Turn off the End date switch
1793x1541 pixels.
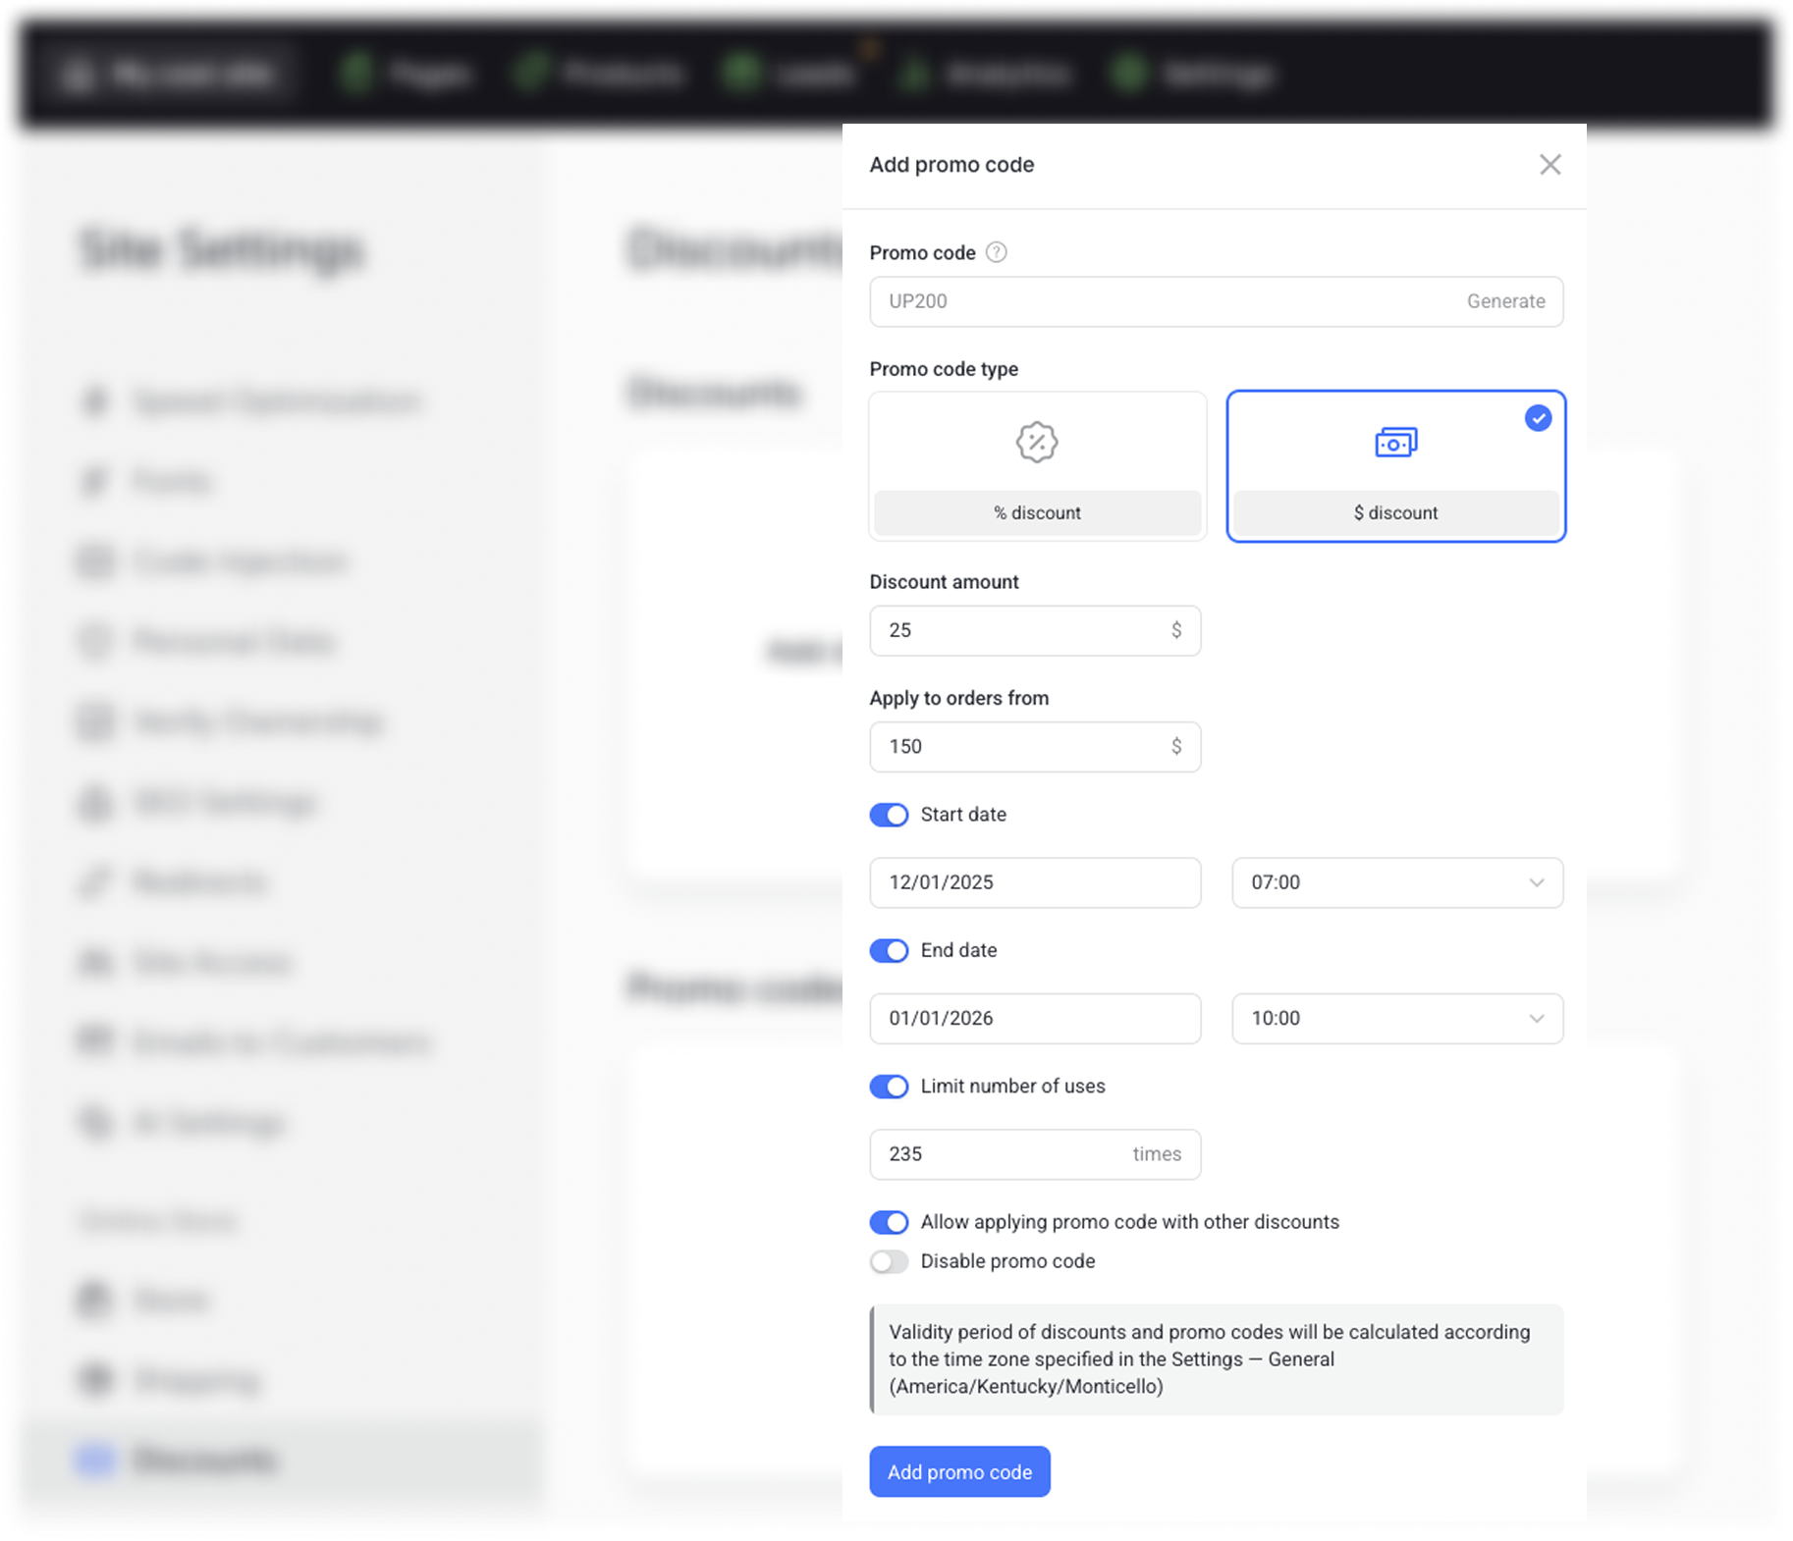click(889, 951)
